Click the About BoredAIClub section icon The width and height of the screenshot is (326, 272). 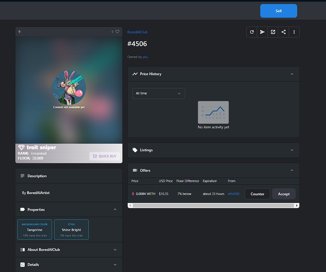pos(22,250)
